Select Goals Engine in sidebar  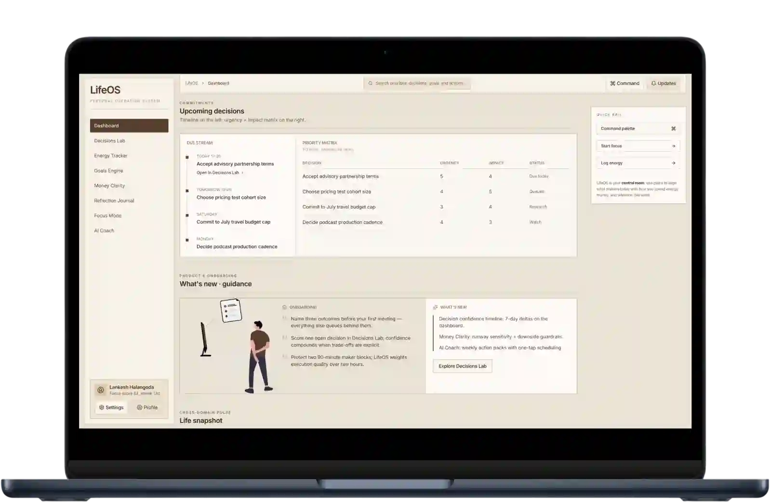click(x=108, y=171)
